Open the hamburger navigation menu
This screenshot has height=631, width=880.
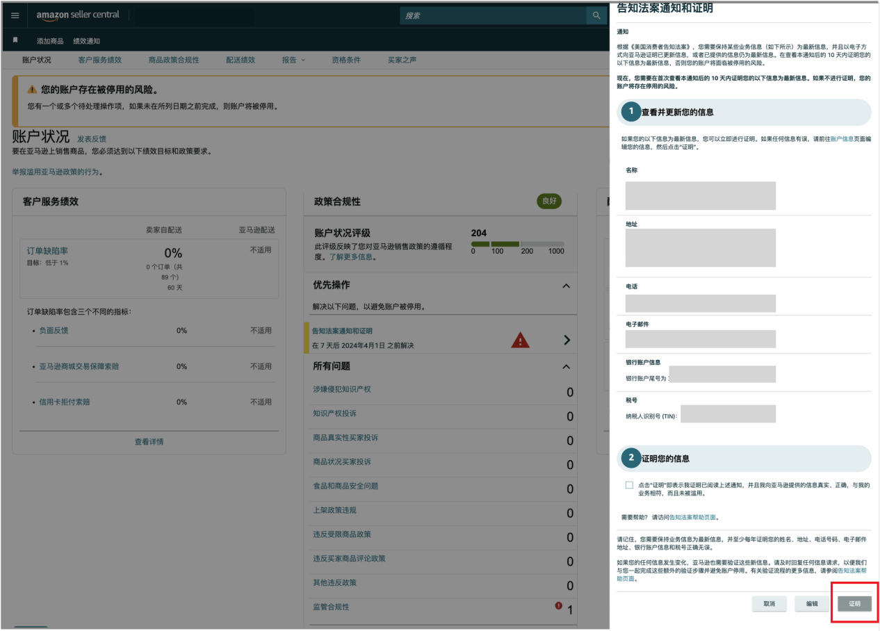15,15
